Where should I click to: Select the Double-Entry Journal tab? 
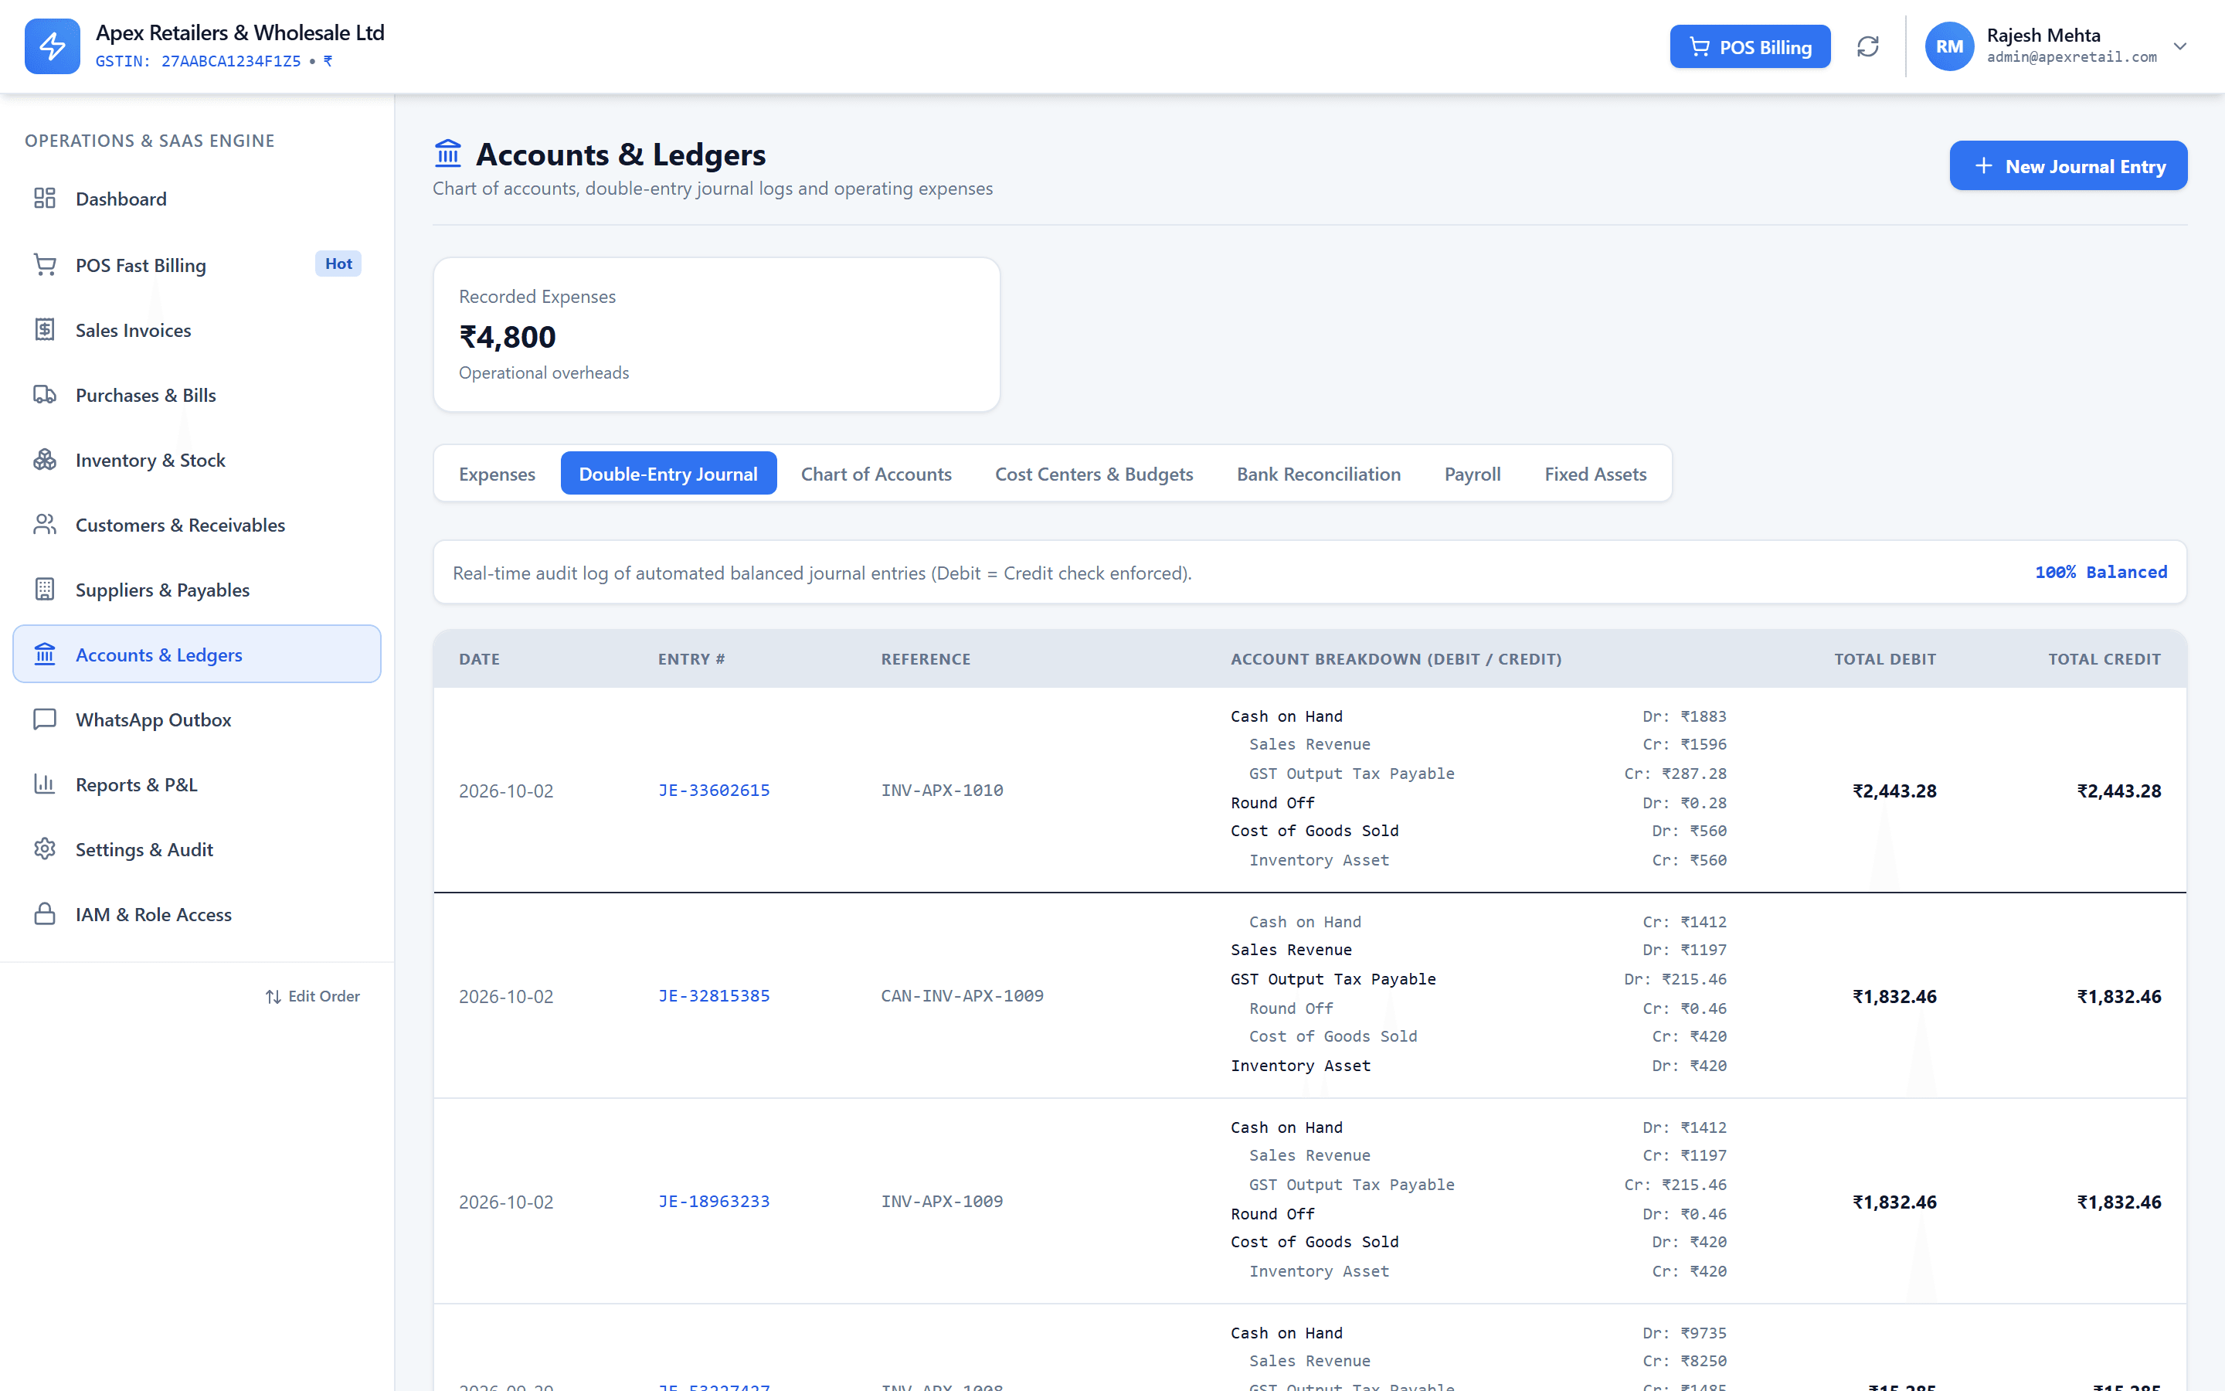pyautogui.click(x=668, y=474)
